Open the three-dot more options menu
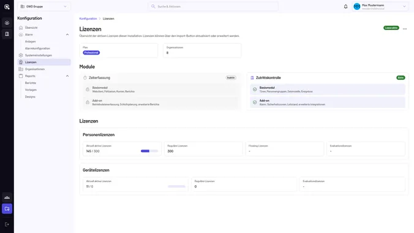This screenshot has height=233, width=414. pyautogui.click(x=405, y=29)
